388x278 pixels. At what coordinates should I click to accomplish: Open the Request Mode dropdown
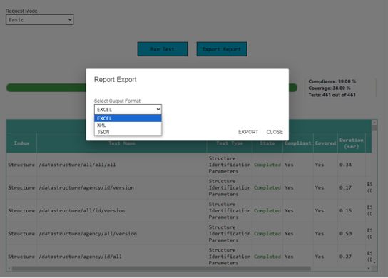click(x=40, y=19)
